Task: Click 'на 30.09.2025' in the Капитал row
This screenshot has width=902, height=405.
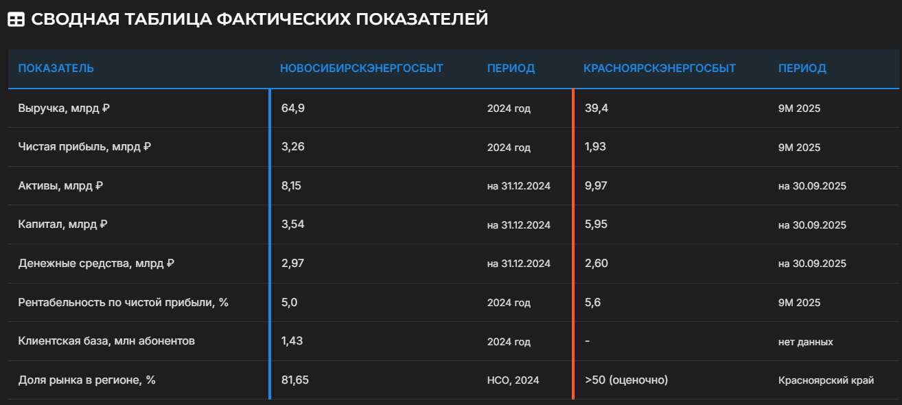Action: point(812,225)
